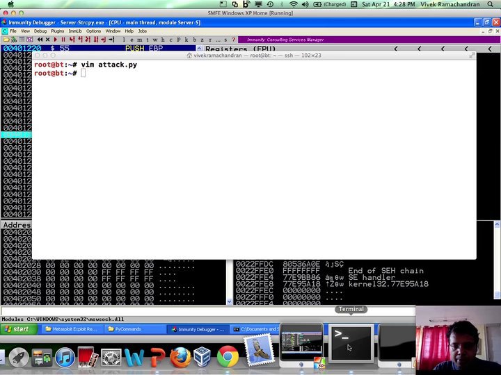
Task: Open the Window menu
Action: tap(113, 31)
